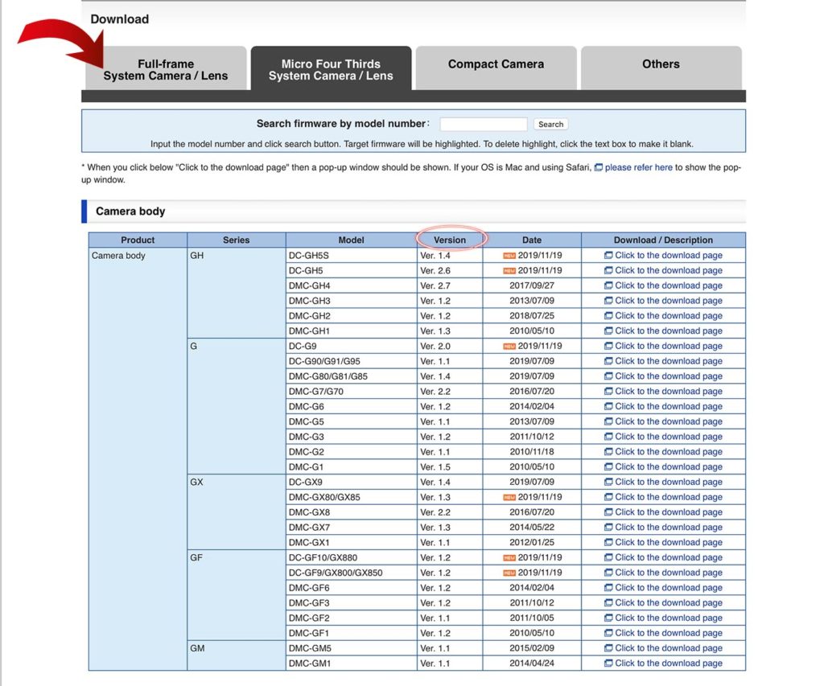824x686 pixels.
Task: Open download page for DMC-GH2
Action: click(669, 316)
